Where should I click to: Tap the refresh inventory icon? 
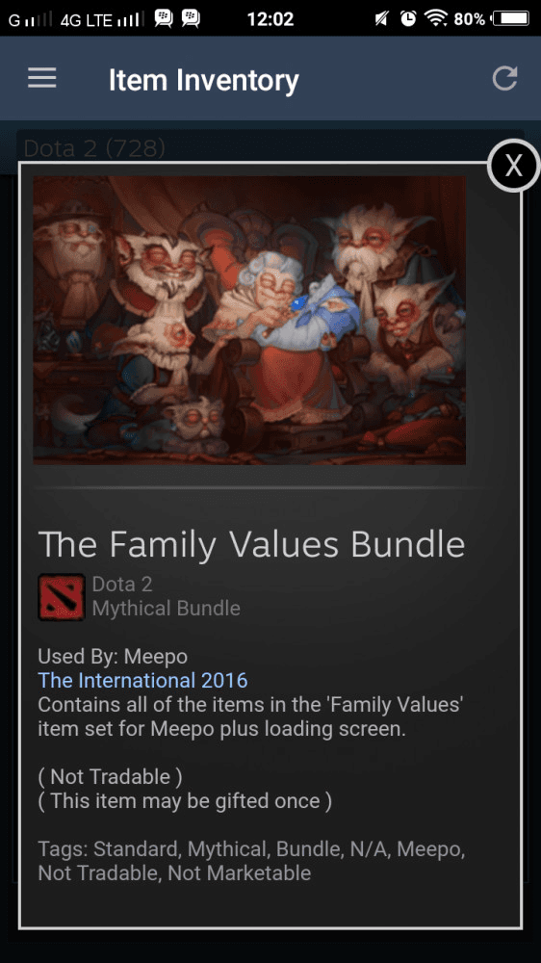pos(504,79)
